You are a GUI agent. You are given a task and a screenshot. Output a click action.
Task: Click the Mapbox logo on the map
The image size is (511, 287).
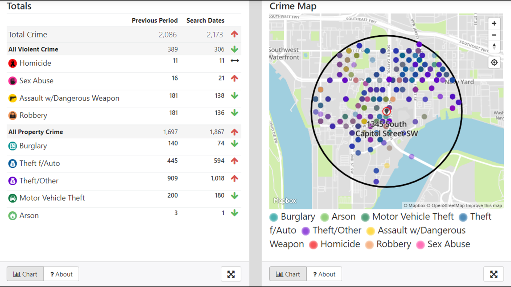tap(285, 201)
